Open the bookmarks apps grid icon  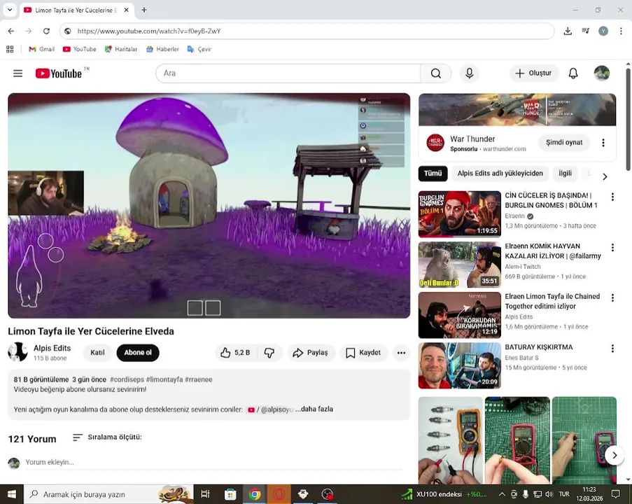point(10,49)
